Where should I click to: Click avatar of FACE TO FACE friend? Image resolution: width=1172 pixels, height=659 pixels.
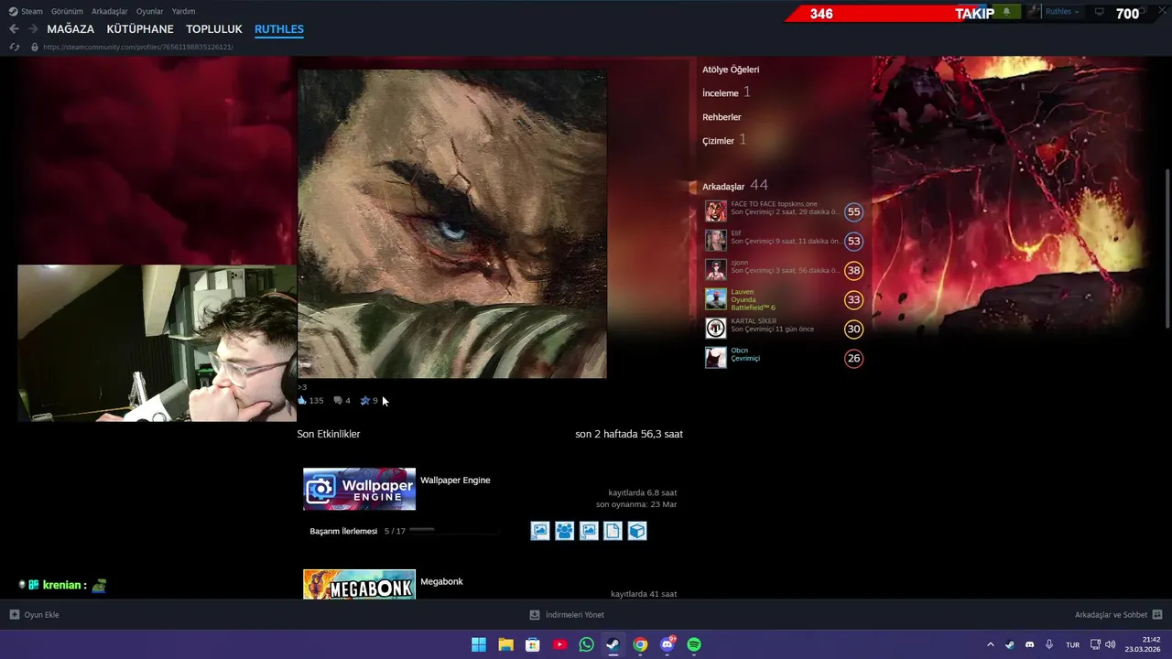point(716,211)
